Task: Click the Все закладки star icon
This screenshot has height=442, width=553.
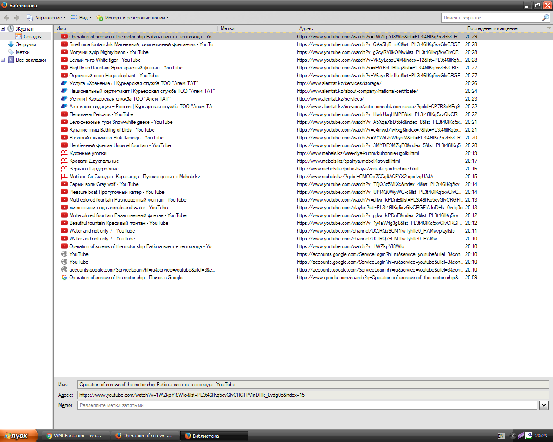Action: click(x=11, y=60)
